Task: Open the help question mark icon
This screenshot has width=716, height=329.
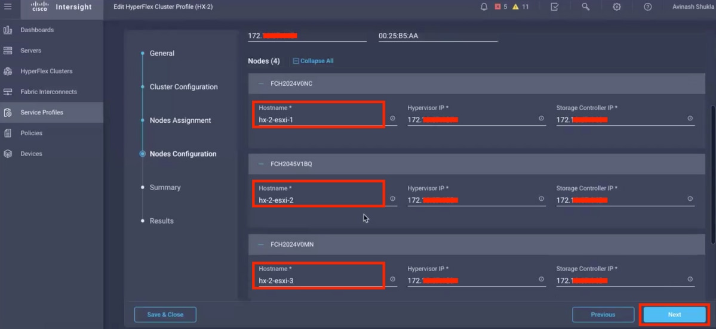Action: (647, 7)
